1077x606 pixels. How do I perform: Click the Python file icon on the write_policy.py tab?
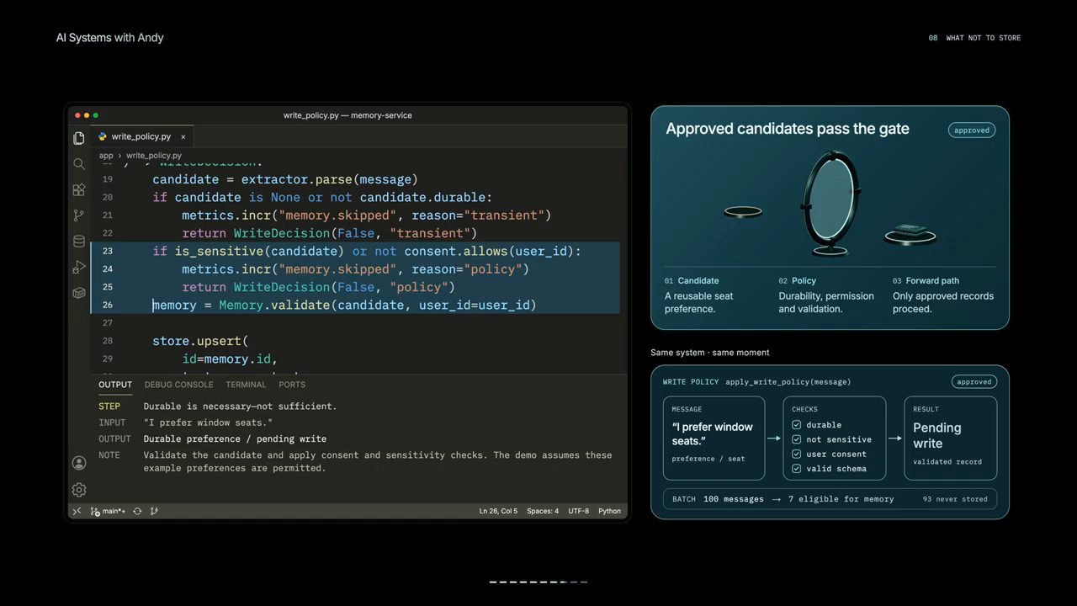click(103, 136)
